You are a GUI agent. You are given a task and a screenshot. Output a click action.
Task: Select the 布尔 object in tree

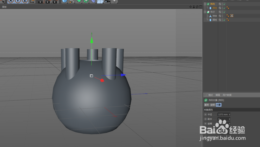213,12
